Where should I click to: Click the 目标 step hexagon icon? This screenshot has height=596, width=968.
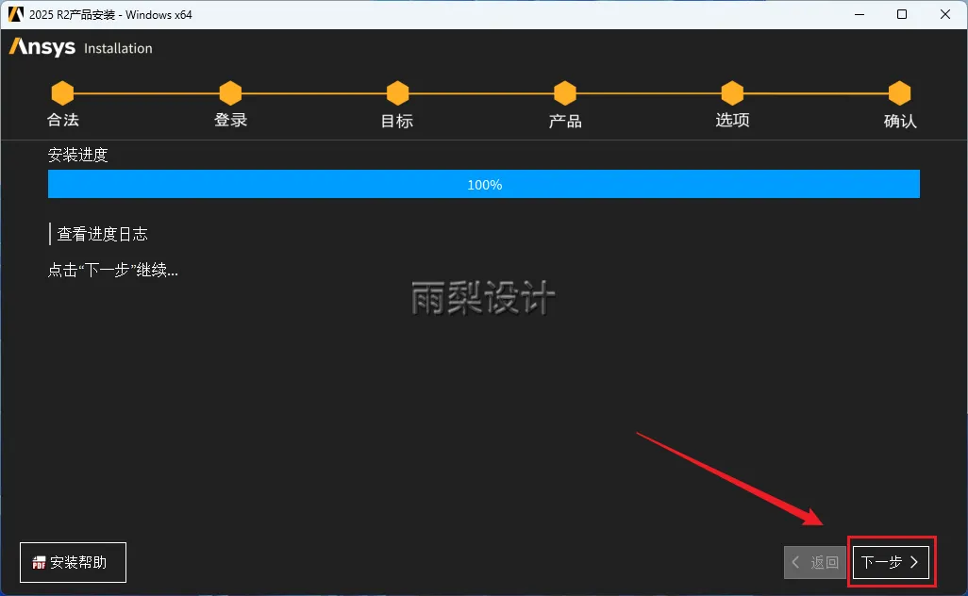coord(397,93)
